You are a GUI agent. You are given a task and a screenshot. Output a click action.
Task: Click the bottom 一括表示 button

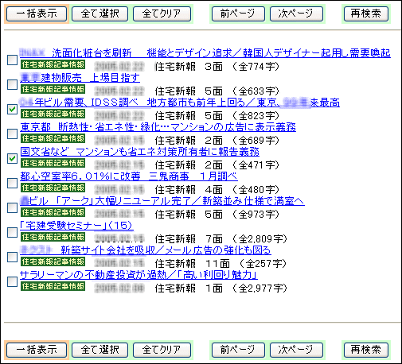37,350
